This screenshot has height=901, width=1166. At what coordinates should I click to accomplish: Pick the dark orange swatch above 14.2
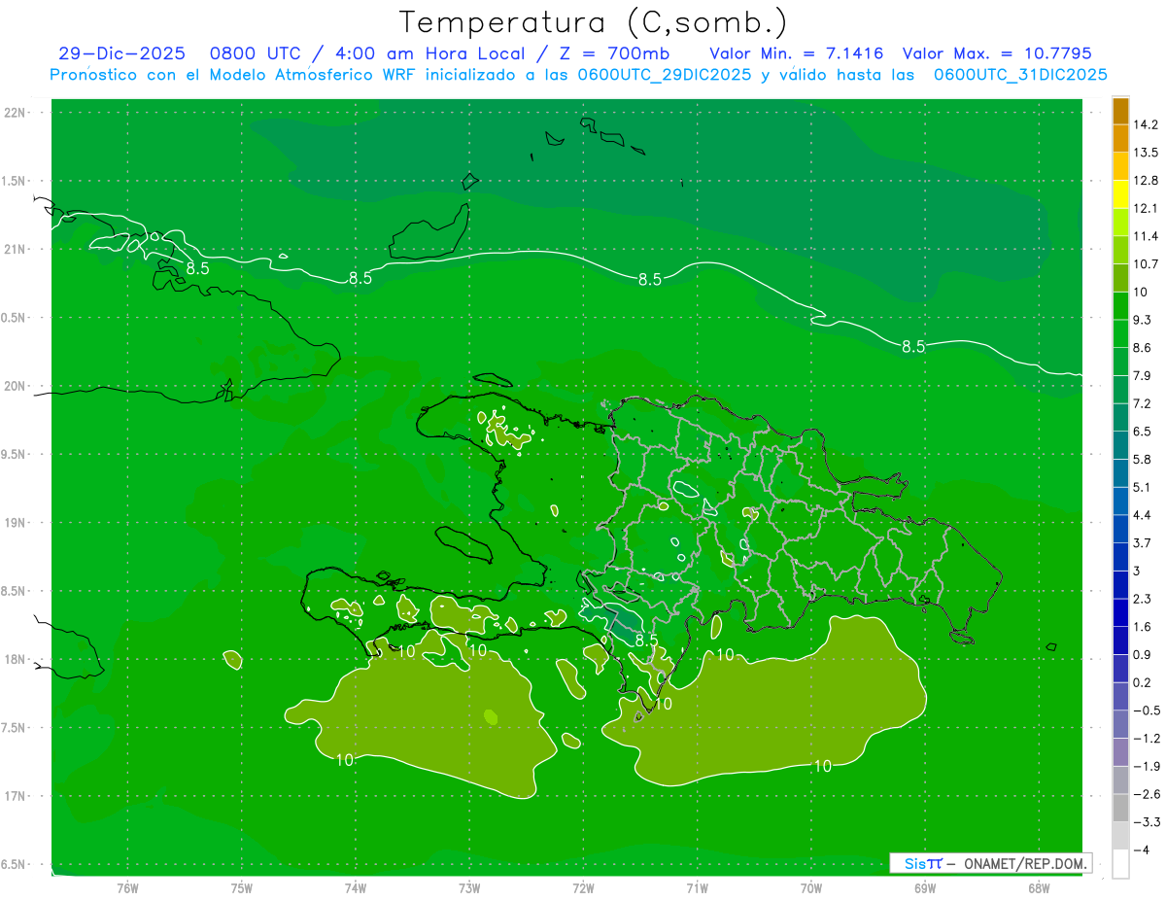click(x=1120, y=111)
